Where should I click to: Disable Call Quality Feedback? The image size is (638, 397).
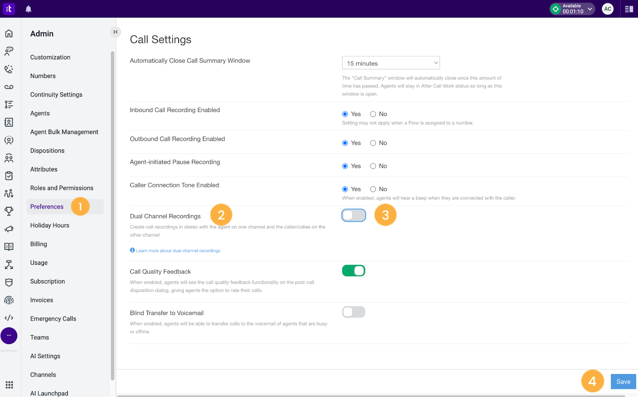coord(353,270)
